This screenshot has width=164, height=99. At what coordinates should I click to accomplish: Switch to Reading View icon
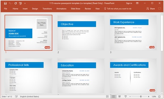(119, 96)
